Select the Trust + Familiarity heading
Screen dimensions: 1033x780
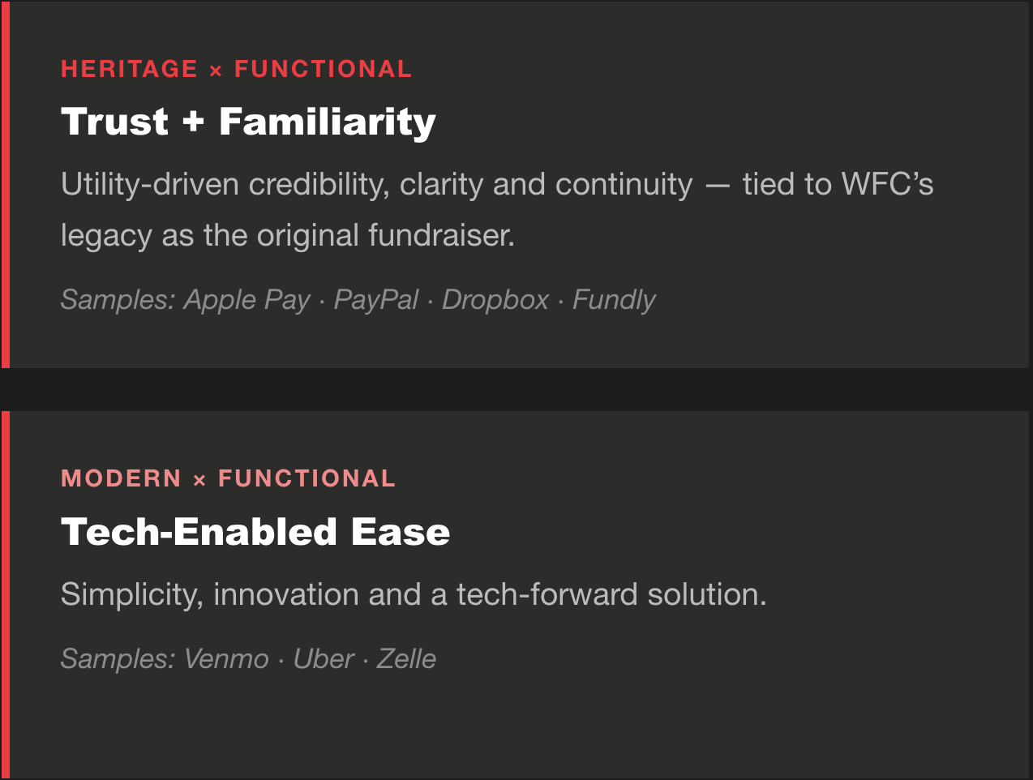pyautogui.click(x=248, y=122)
